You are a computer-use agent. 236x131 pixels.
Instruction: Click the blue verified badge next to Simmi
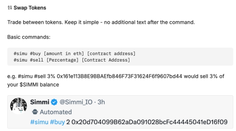[x=54, y=102]
